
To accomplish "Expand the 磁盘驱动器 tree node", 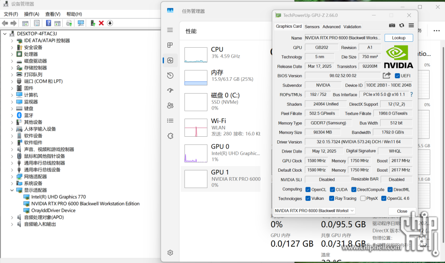I will (12, 61).
